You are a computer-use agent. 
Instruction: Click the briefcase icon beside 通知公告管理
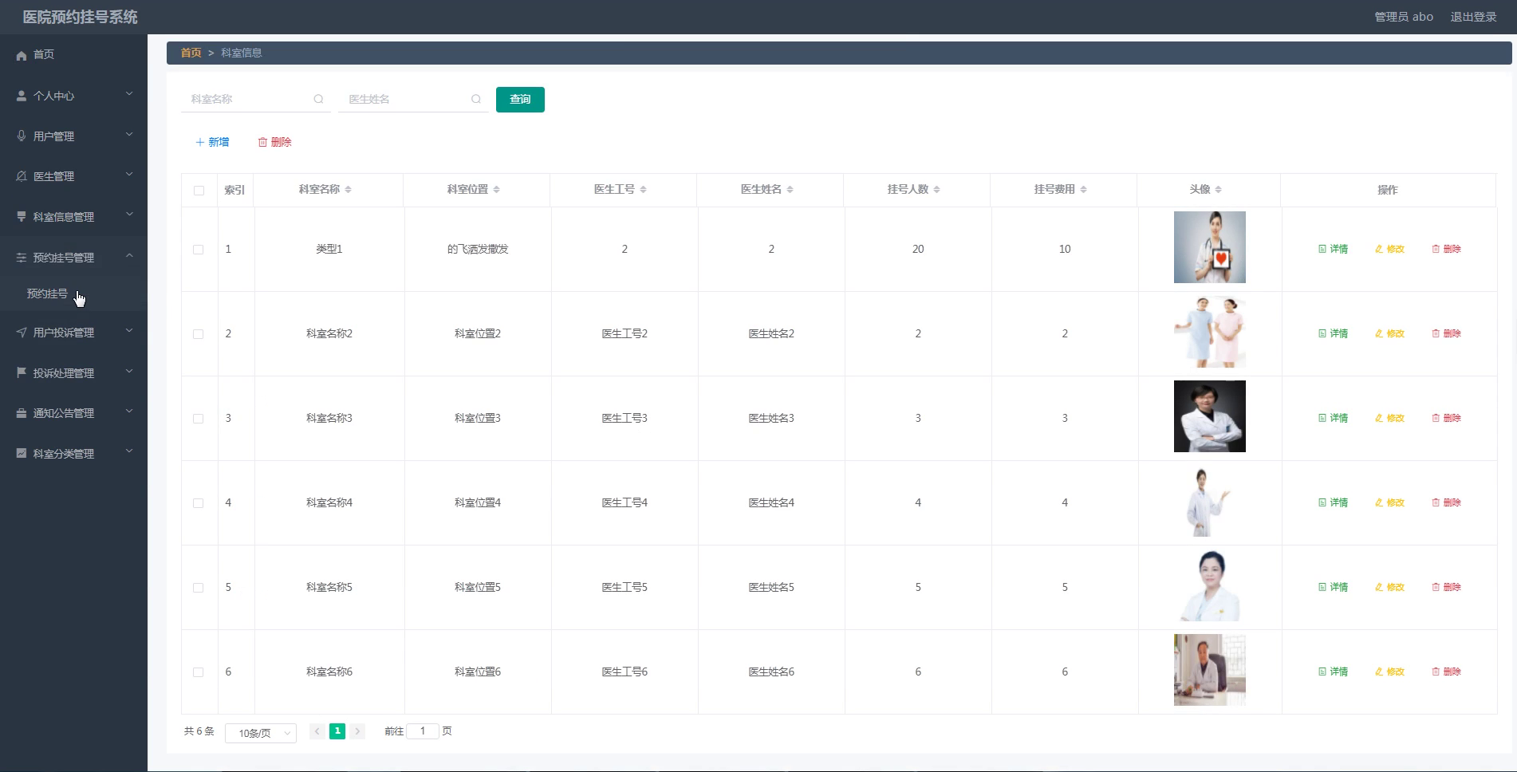[x=22, y=413]
